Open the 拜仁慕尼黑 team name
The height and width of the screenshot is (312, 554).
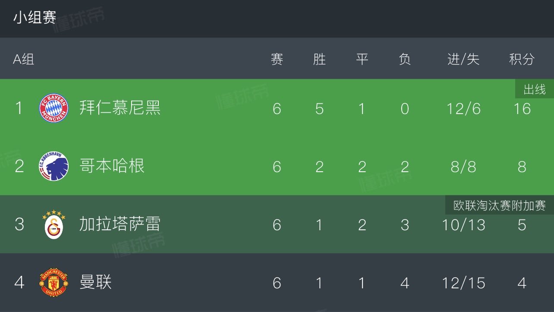(x=120, y=108)
